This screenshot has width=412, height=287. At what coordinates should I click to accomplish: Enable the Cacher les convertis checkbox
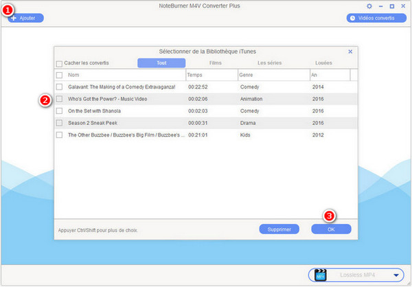tap(59, 64)
